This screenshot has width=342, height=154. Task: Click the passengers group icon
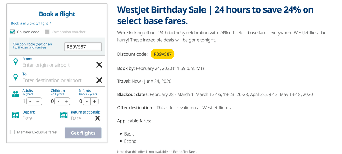click(x=15, y=94)
